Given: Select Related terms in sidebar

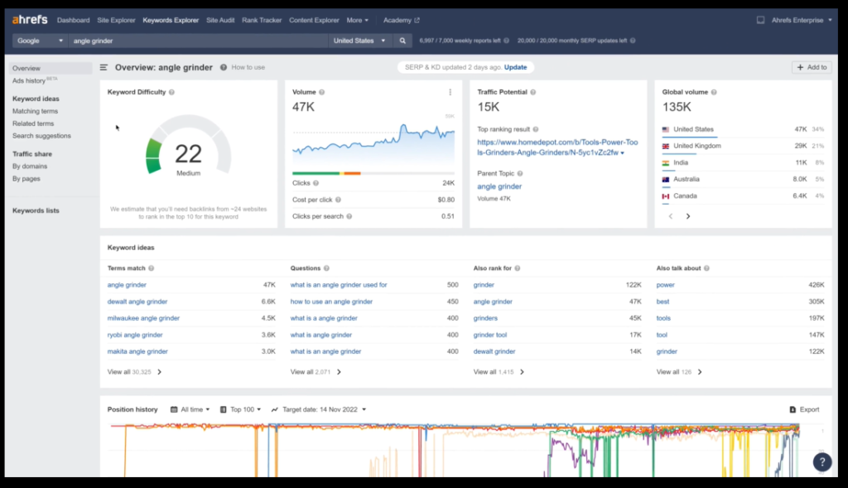Looking at the screenshot, I should 33,124.
